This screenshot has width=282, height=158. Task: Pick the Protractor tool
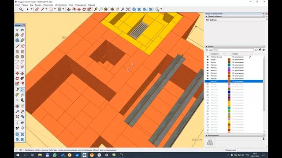point(17,95)
